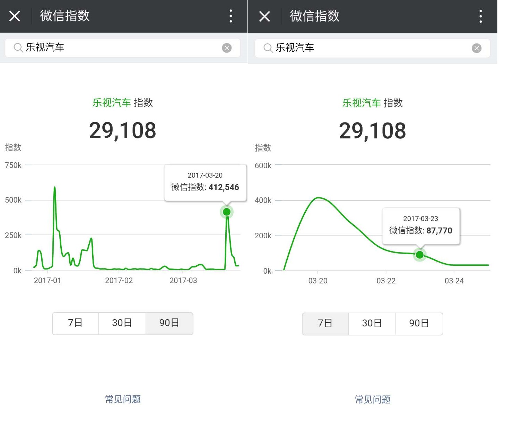
Task: Click the 2017-03-20 data point on left chart
Action: click(x=227, y=212)
